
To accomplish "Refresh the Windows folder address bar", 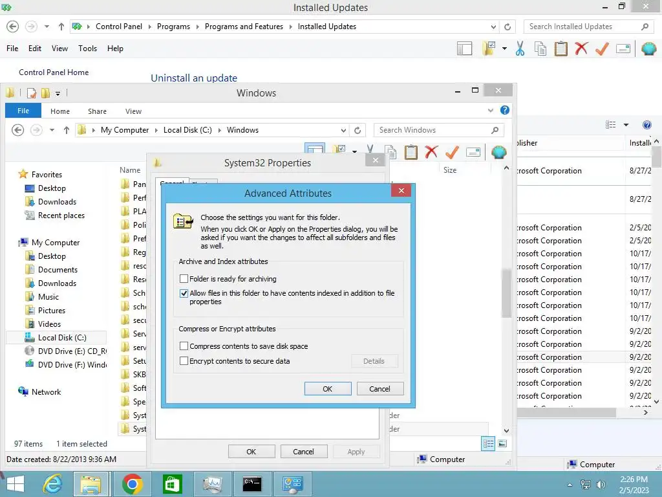I will [x=358, y=130].
